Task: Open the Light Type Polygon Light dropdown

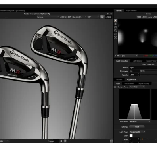Action: tap(137, 132)
